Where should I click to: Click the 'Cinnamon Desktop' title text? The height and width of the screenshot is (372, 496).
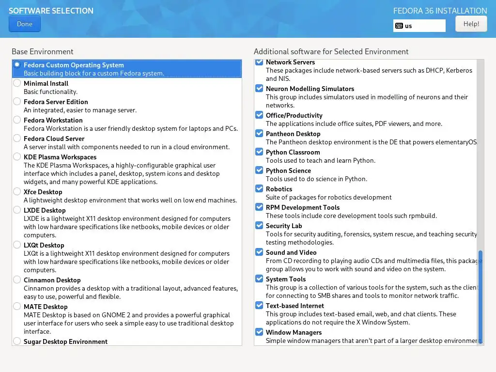coord(52,280)
